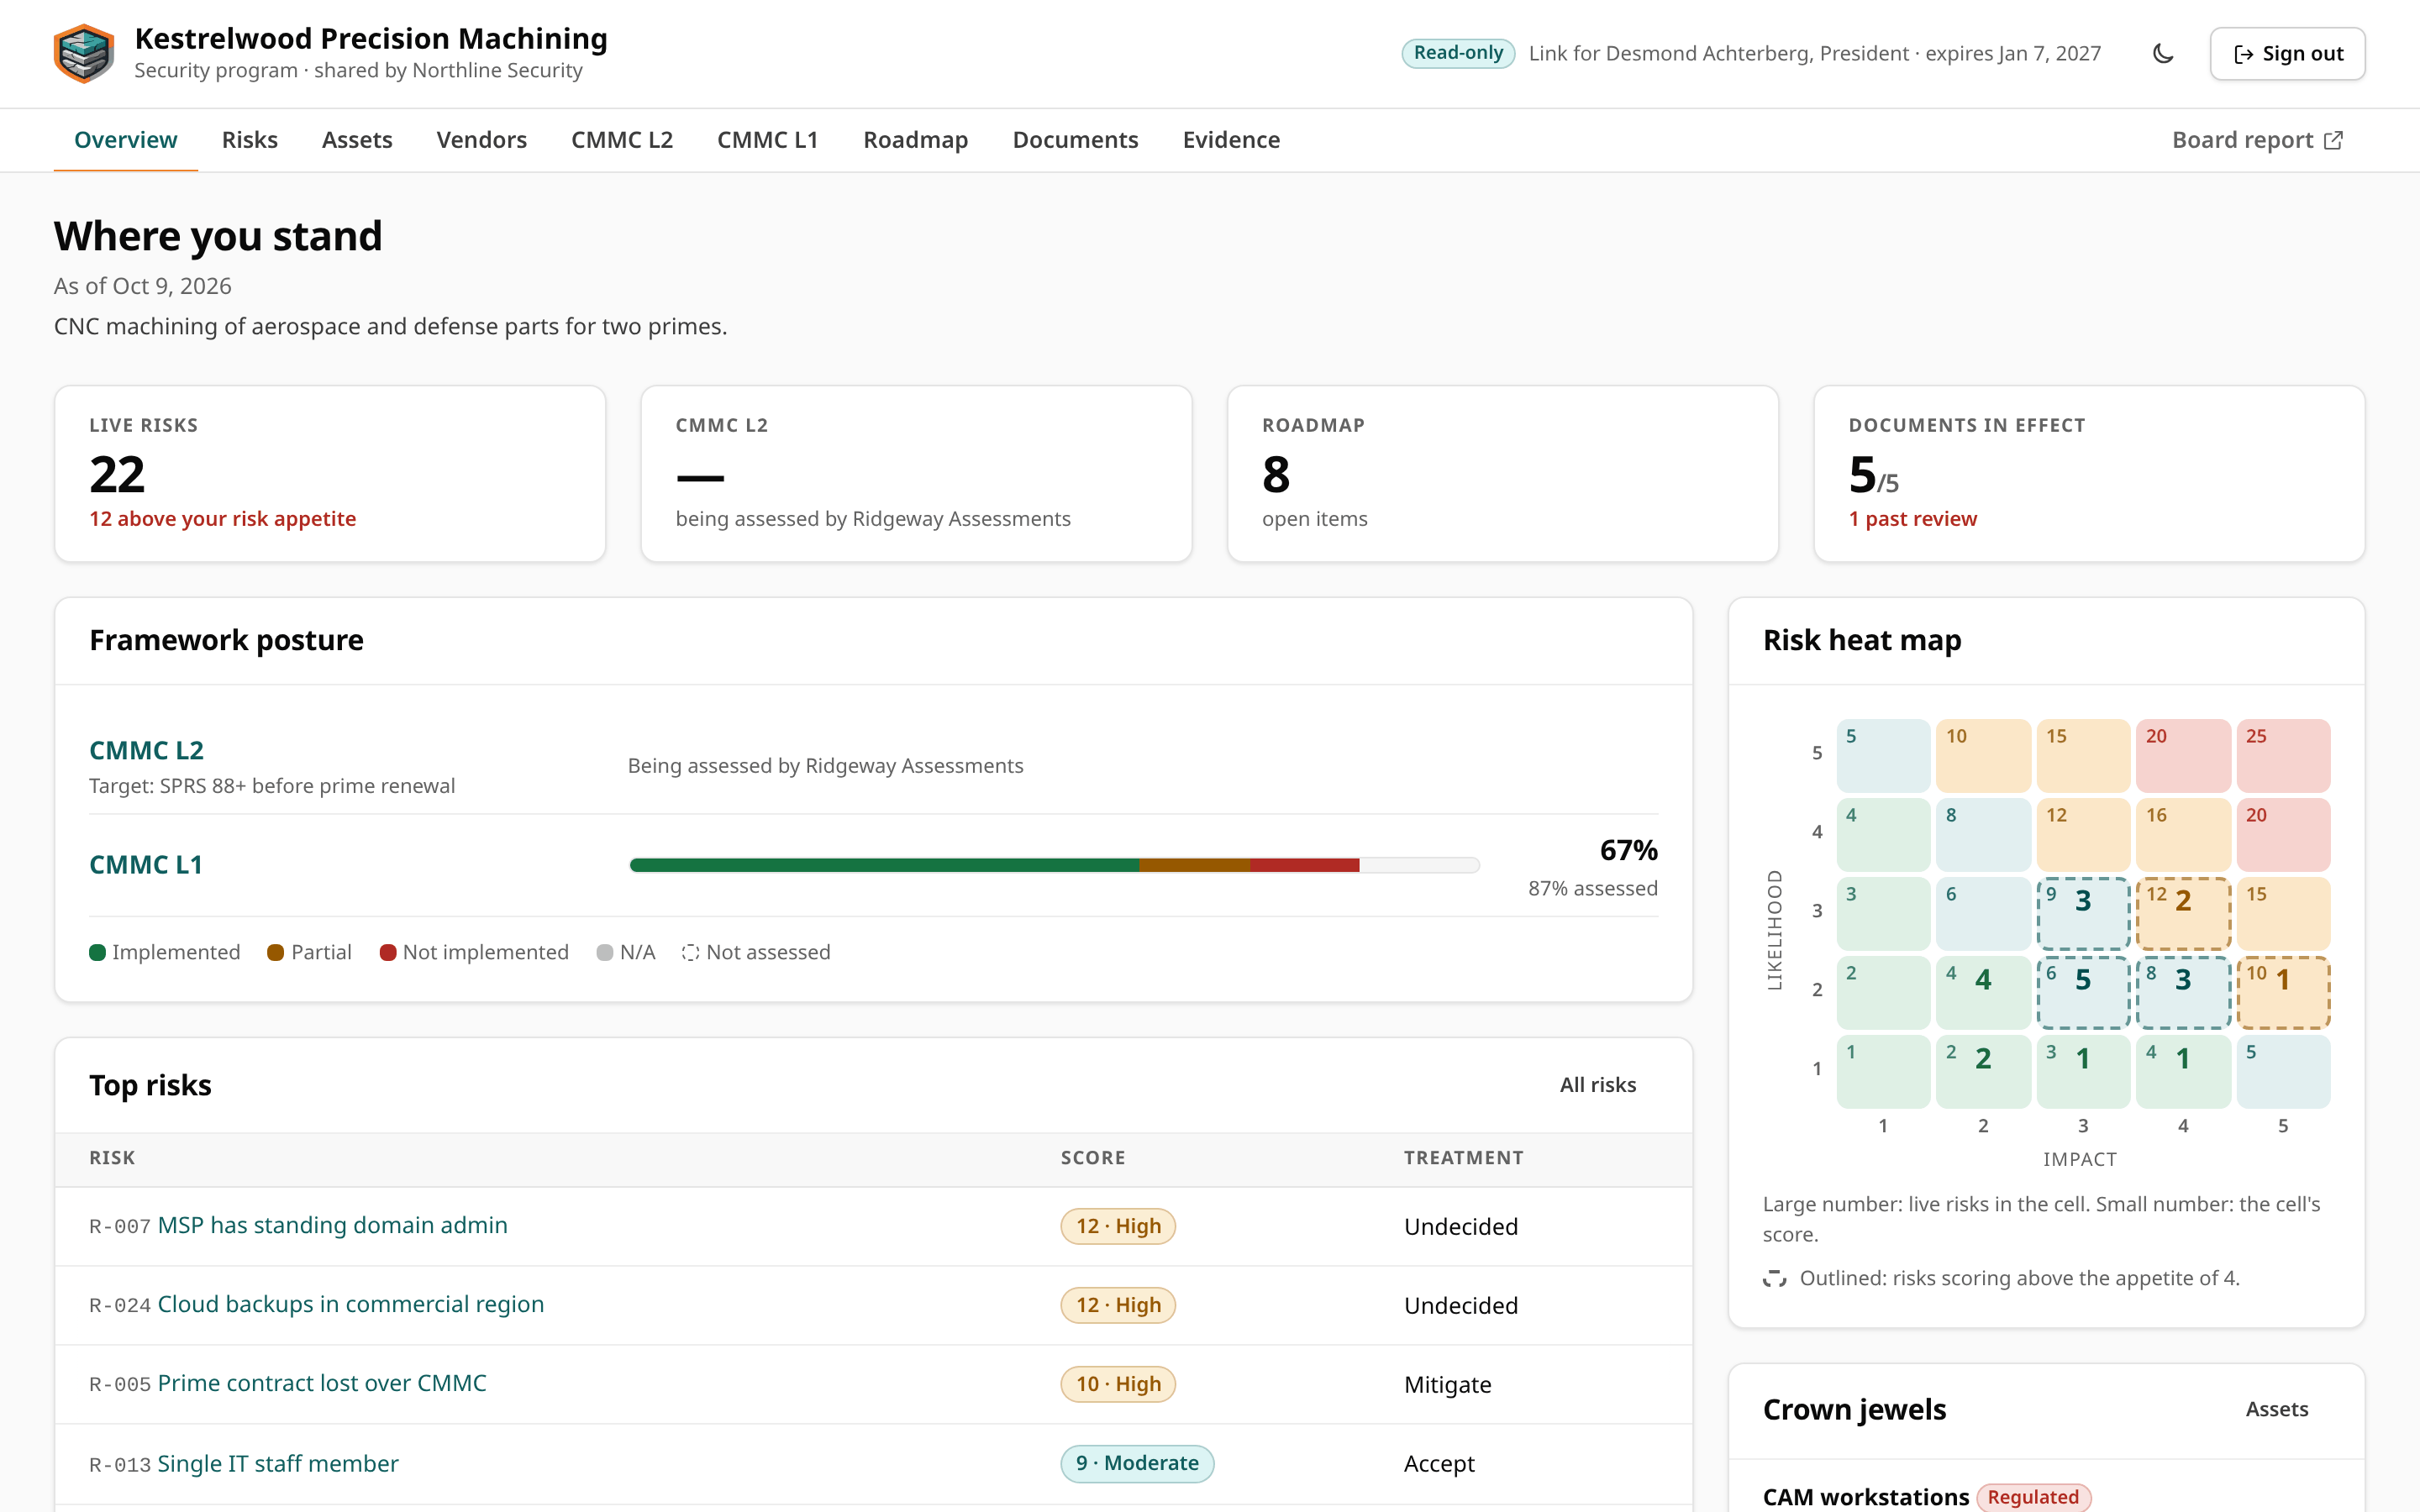Click the CMMC L1 progress bar

tap(1054, 865)
